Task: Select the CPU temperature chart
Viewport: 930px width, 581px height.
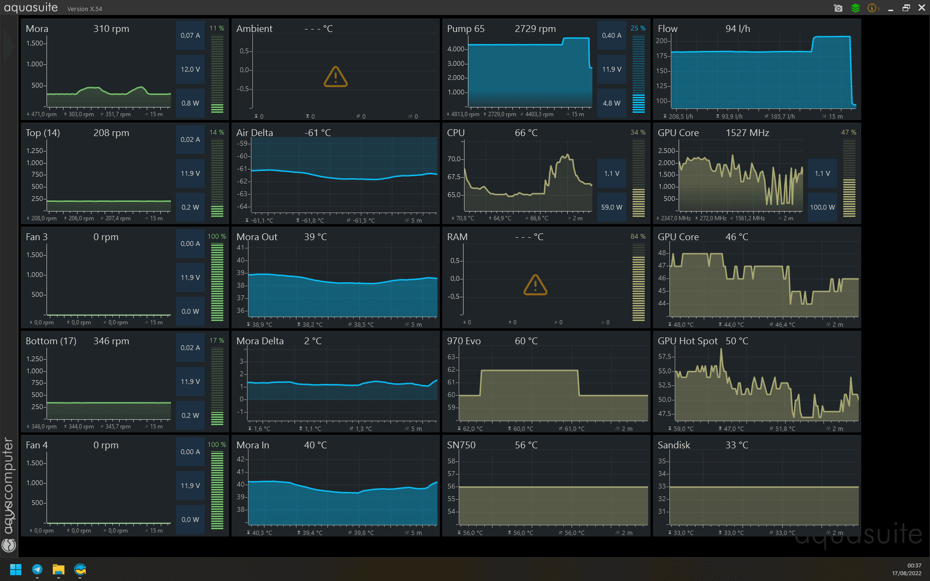Action: 528,177
